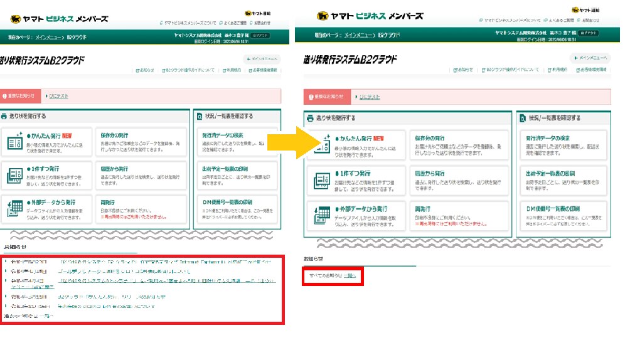Open お客様環境情報 link in right screenshot
This screenshot has width=625, height=360.
click(591, 70)
